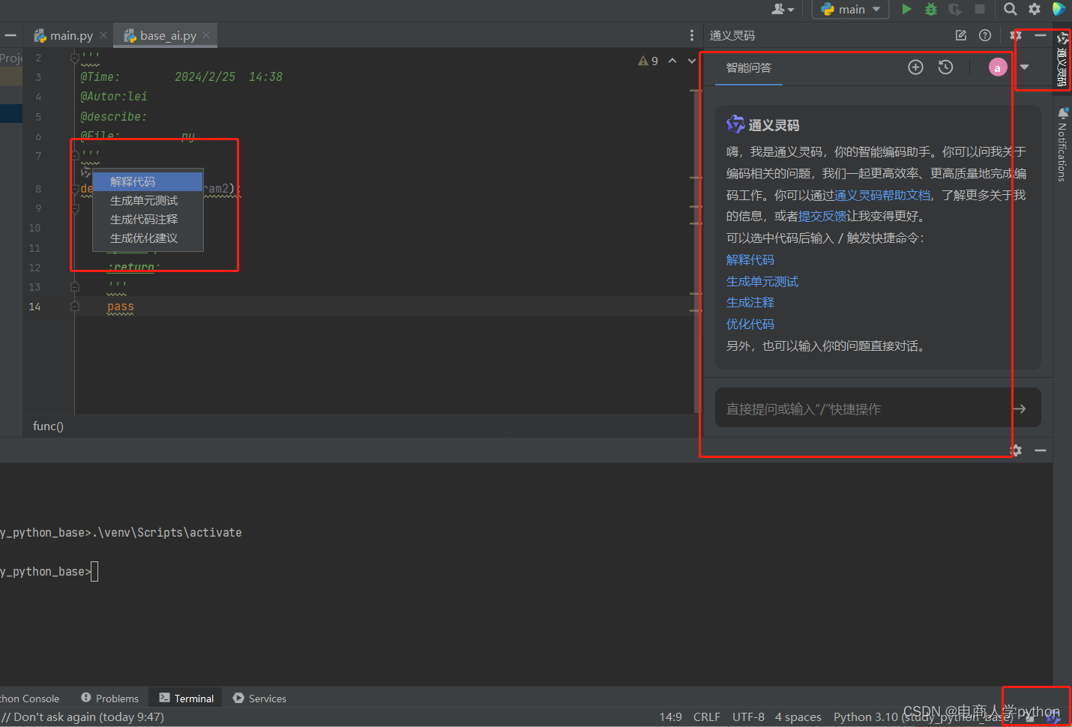Send the chat message with the arrow button

pos(1020,408)
